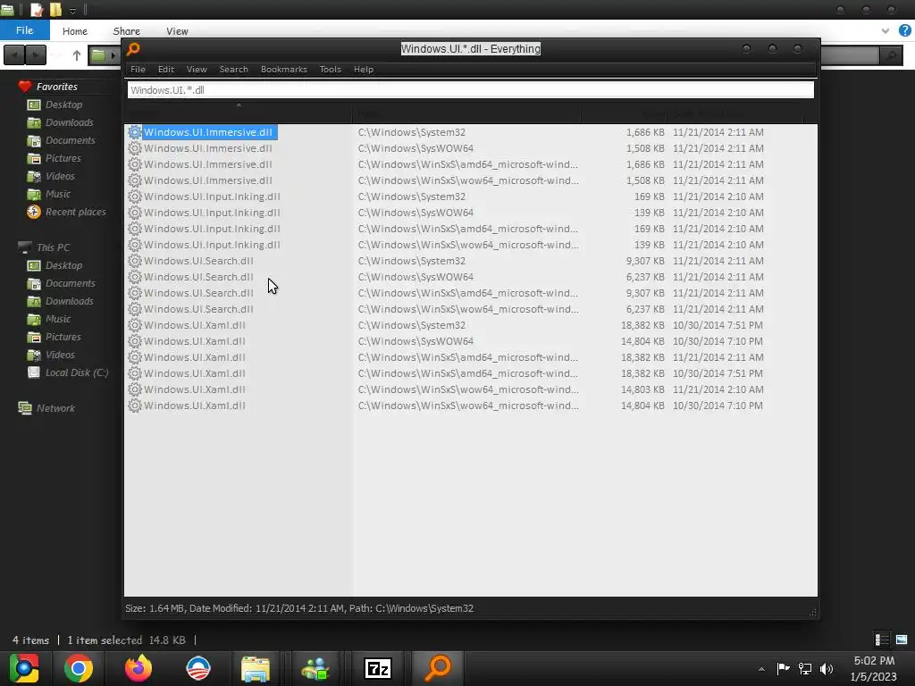The image size is (915, 686).
Task: Show hidden tray icons arrow
Action: click(x=761, y=669)
